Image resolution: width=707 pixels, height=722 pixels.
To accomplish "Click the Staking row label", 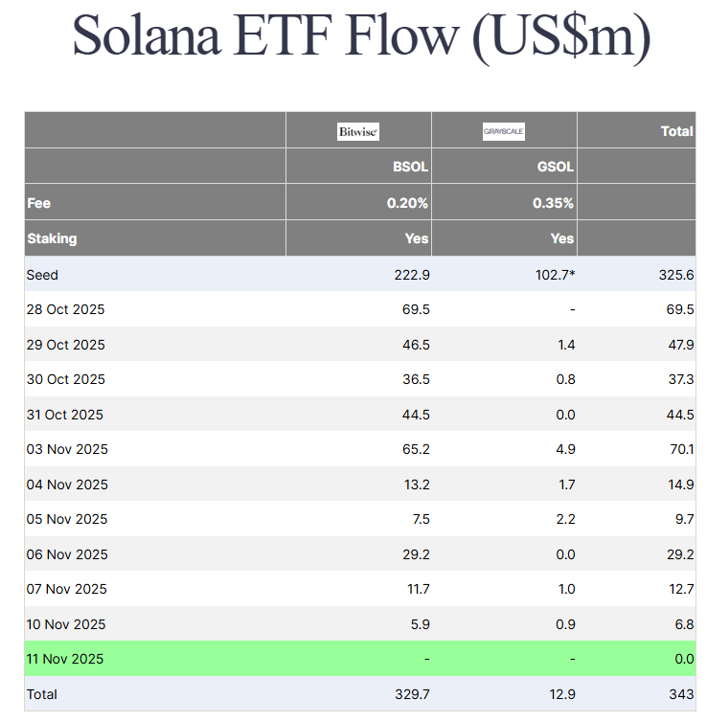I will click(52, 238).
